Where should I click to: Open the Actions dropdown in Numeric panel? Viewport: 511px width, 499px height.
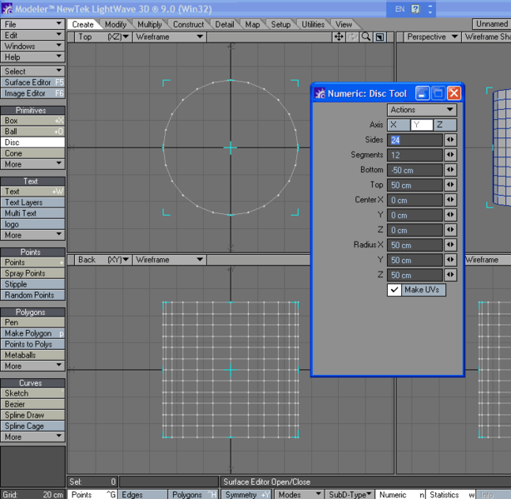tap(422, 110)
